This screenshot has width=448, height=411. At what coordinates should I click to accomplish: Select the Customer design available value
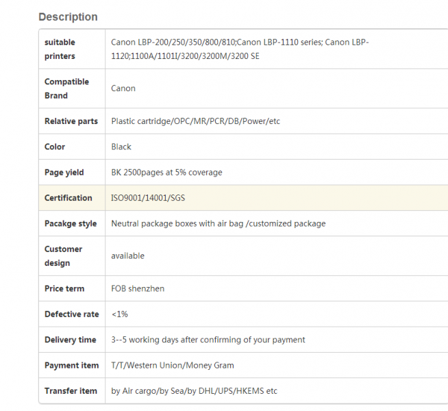[127, 256]
